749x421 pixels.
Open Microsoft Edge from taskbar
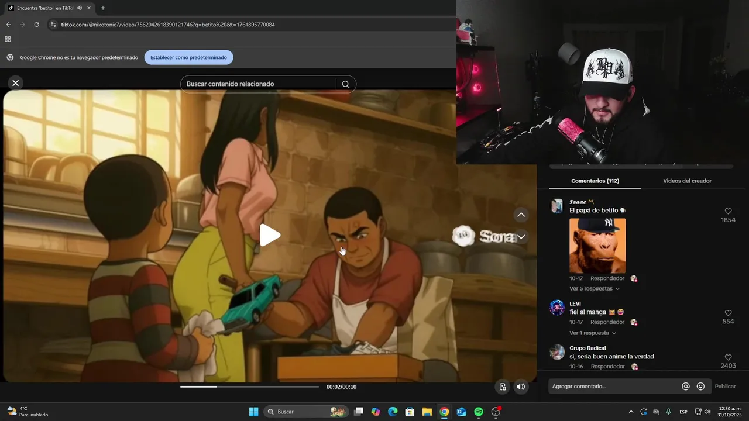393,412
